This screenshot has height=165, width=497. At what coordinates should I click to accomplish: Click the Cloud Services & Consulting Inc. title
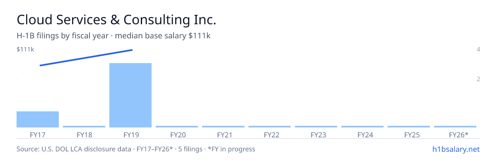[x=116, y=20]
